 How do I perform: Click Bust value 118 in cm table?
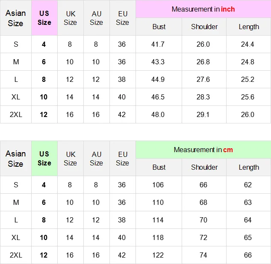(x=158, y=237)
